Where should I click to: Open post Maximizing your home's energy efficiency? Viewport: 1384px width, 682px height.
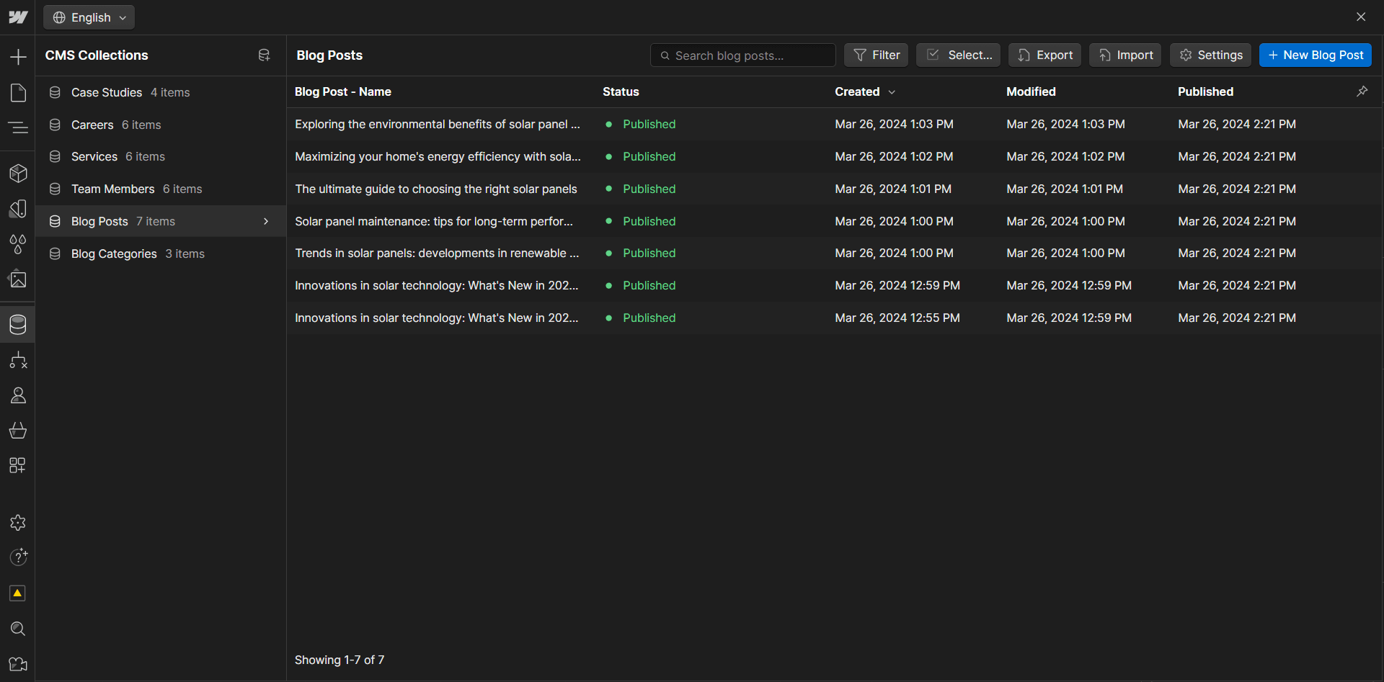click(x=438, y=156)
